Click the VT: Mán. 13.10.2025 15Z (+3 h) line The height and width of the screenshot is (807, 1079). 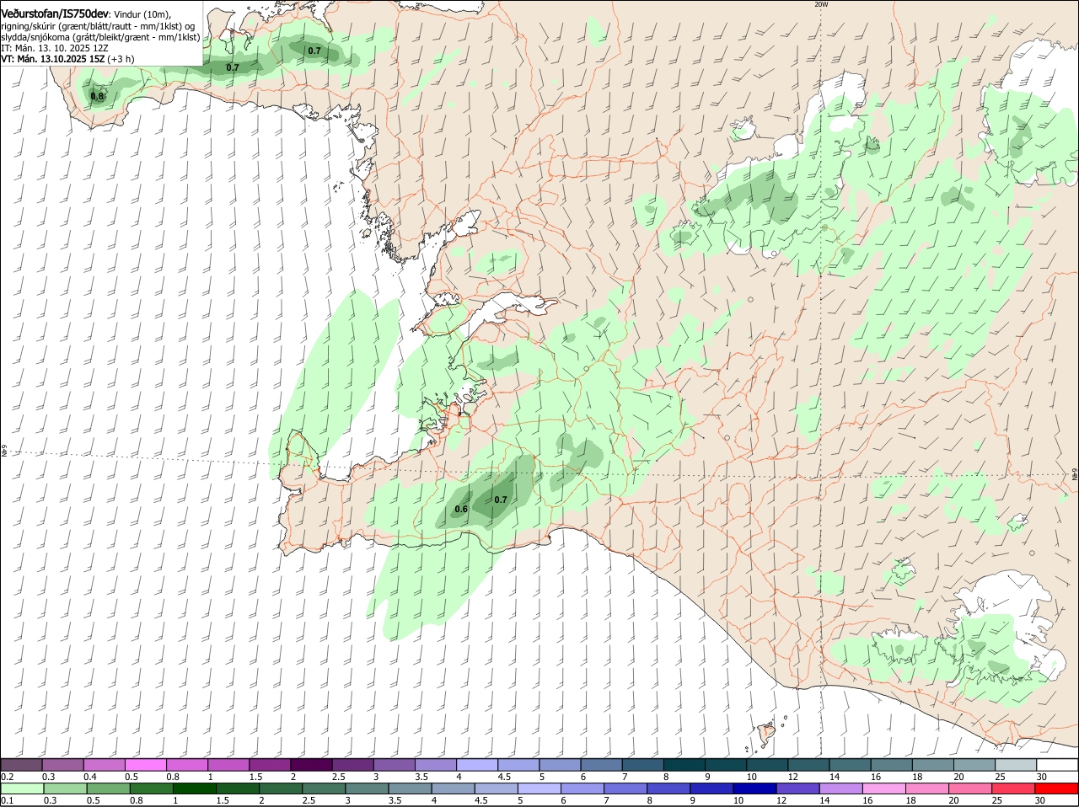tap(67, 59)
